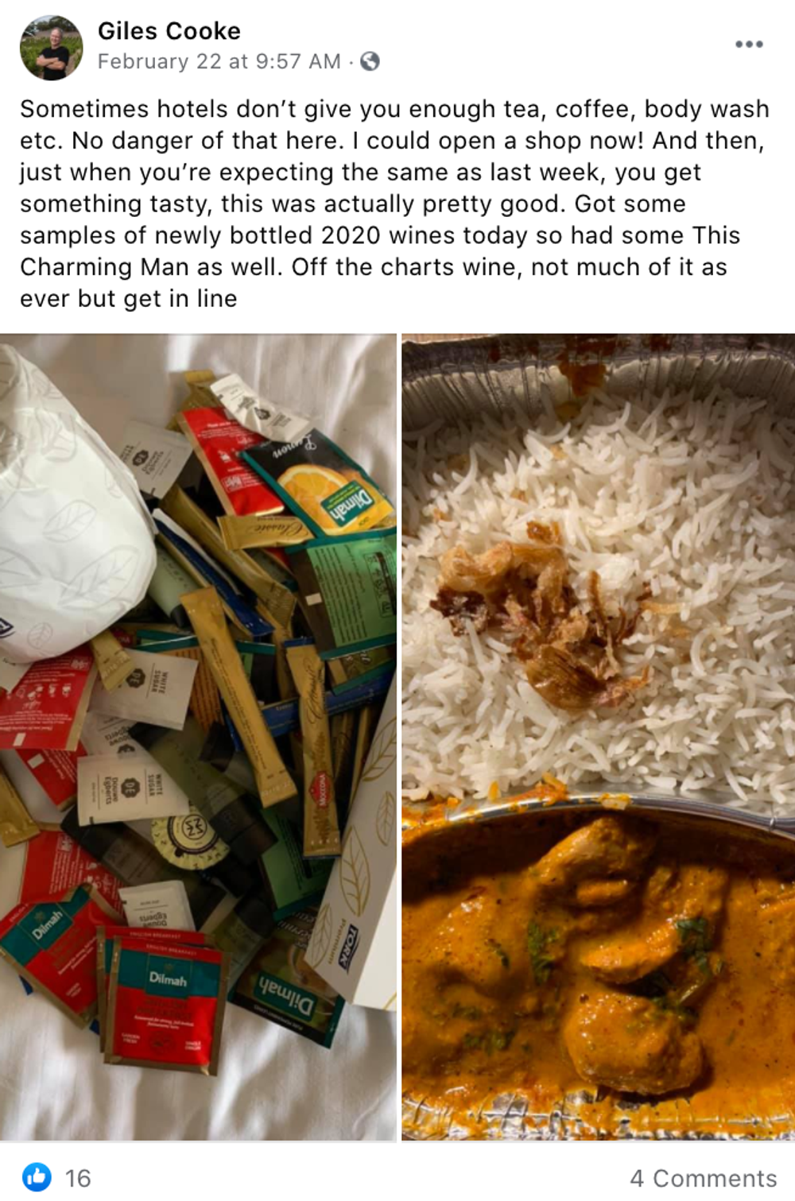Click the author name Giles Cooke
795x1201 pixels.
pyautogui.click(x=169, y=31)
